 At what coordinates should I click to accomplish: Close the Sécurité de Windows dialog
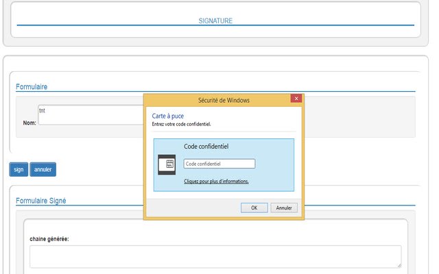coord(296,99)
